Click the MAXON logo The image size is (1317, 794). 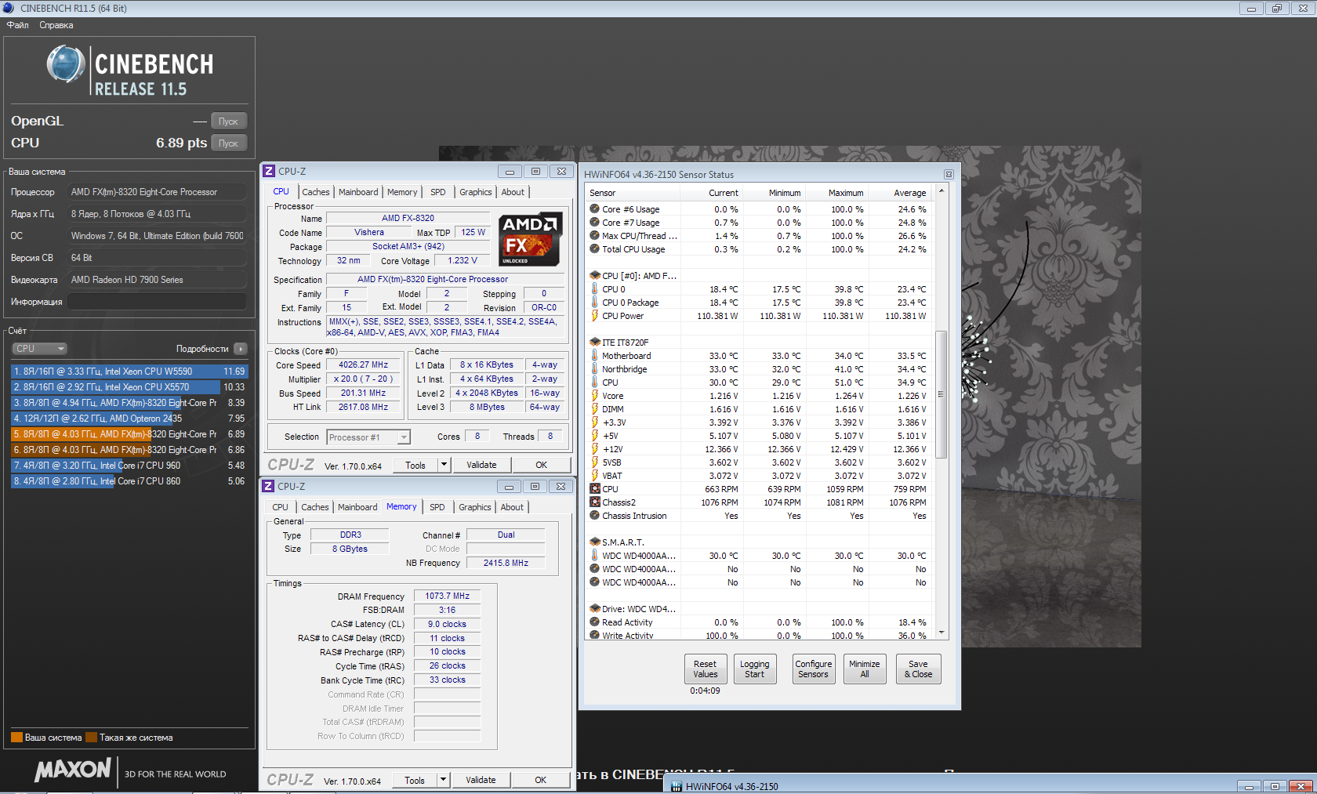point(73,770)
